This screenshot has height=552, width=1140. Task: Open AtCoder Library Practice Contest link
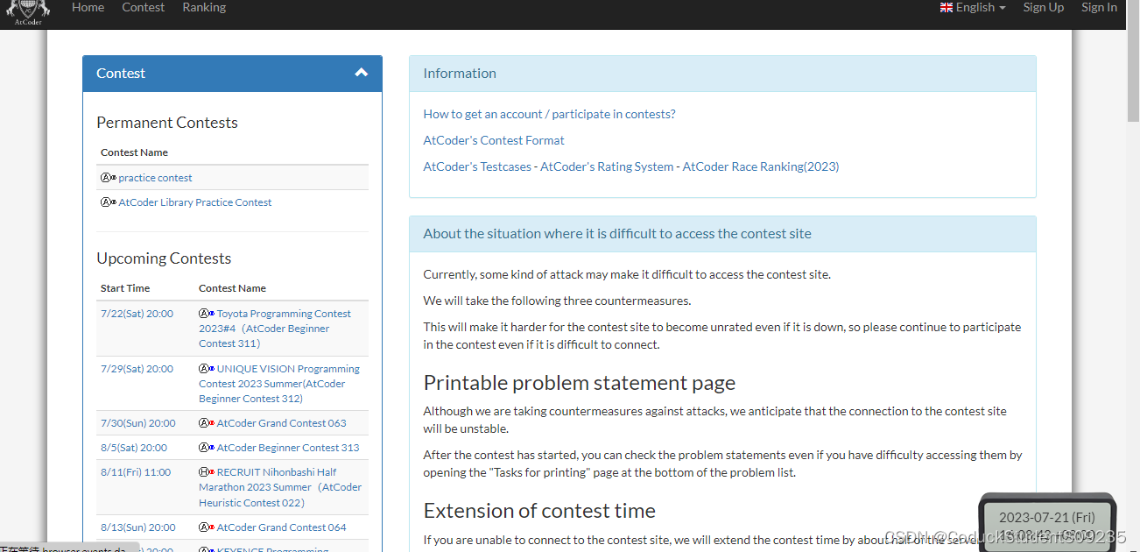tap(195, 202)
